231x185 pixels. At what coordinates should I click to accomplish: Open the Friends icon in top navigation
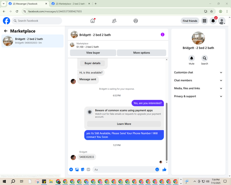(x=114, y=21)
